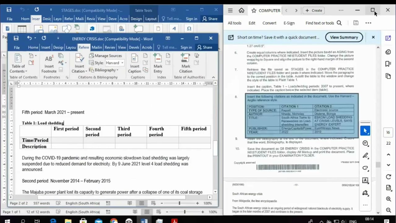396x223 pixels.
Task: Pick the freehand draw tool in Acrobat
Action: (365, 168)
